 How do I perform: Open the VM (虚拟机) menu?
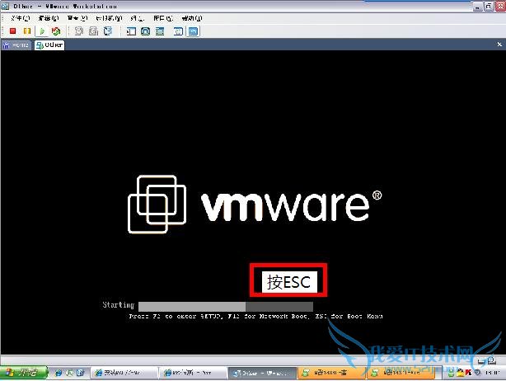click(109, 18)
